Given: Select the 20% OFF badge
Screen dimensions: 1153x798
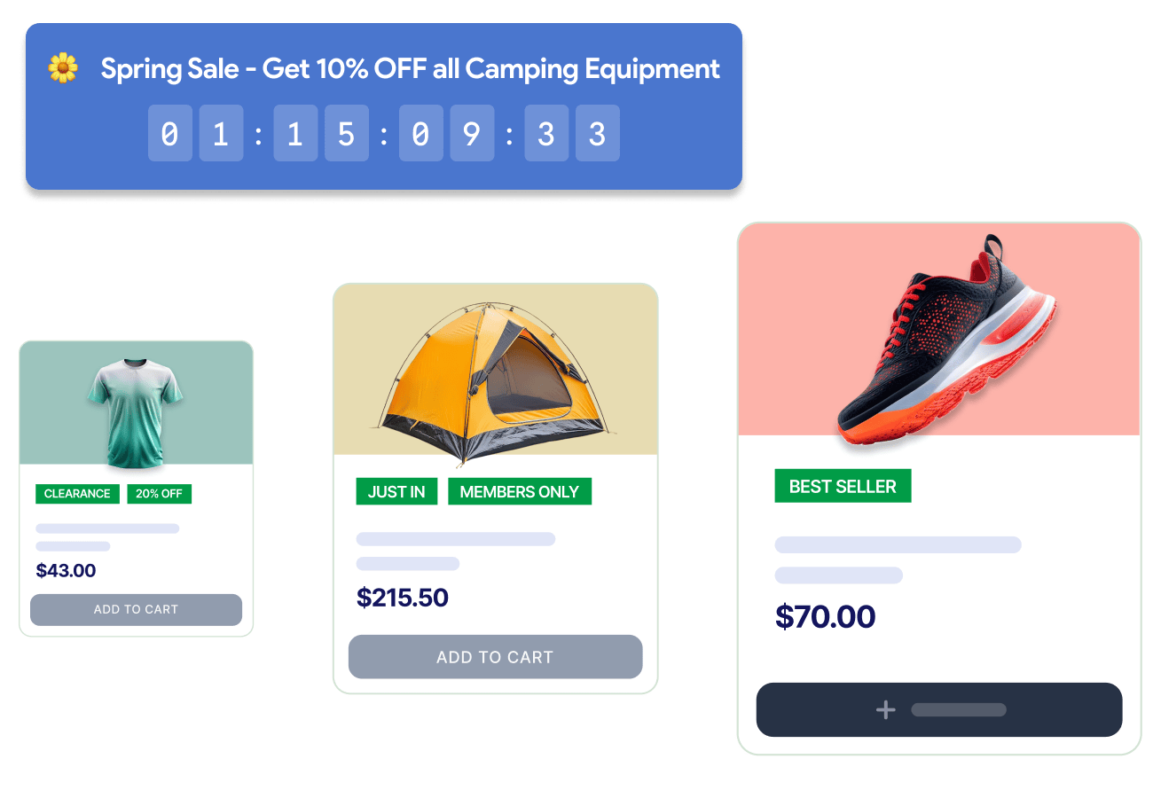Looking at the screenshot, I should coord(160,494).
